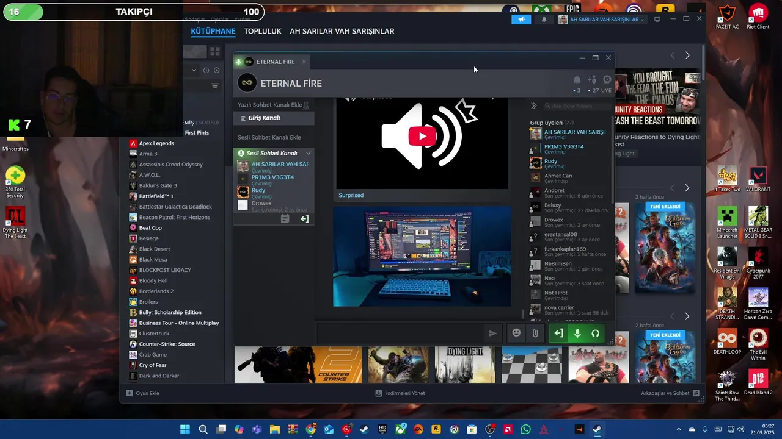Screen dimensions: 782x439
Task: Mute the microphone in voice chat controls
Action: (577, 333)
